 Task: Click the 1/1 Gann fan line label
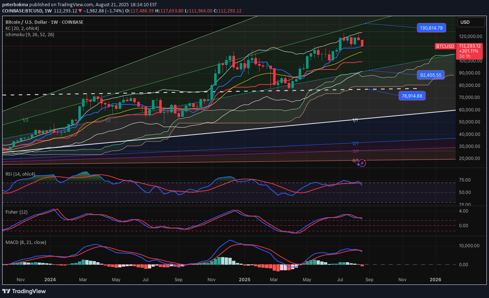coord(355,120)
